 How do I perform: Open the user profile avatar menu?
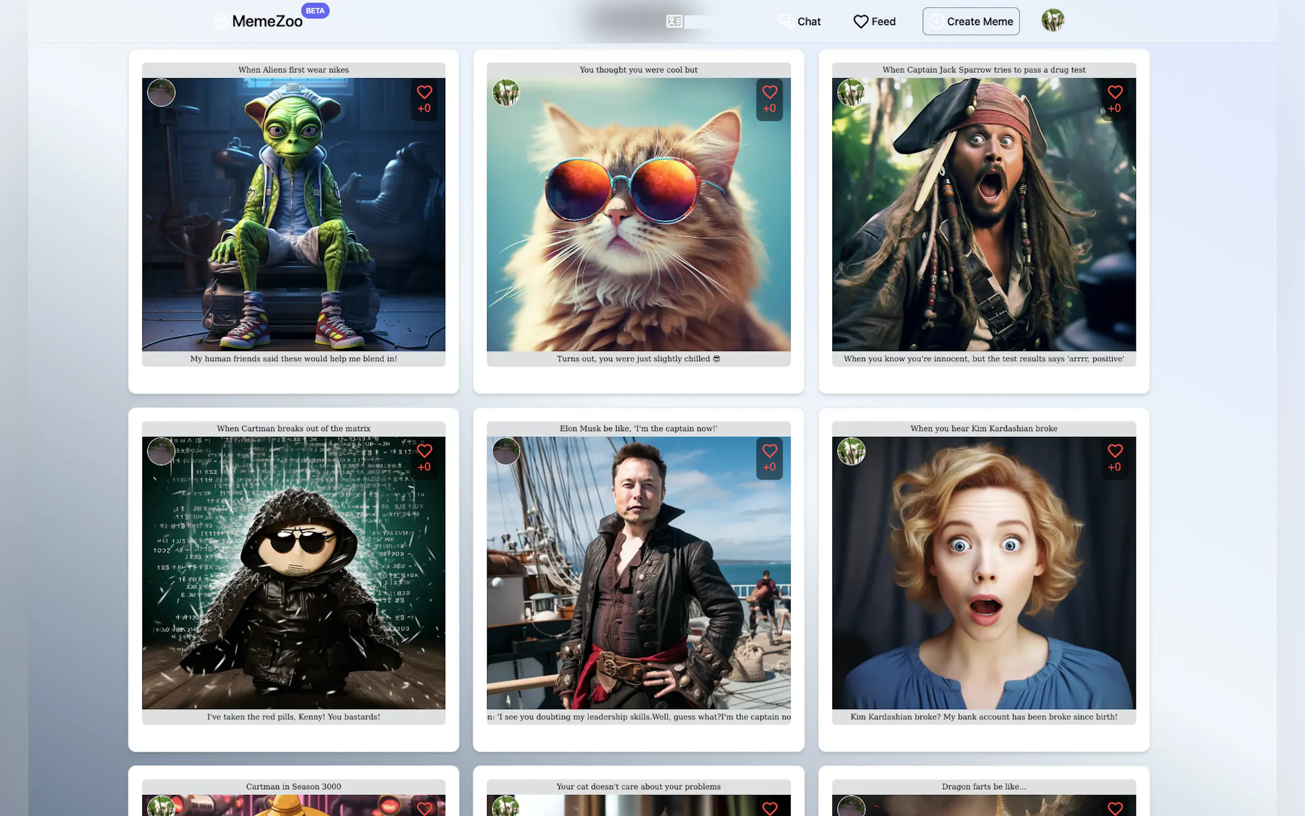click(x=1052, y=21)
